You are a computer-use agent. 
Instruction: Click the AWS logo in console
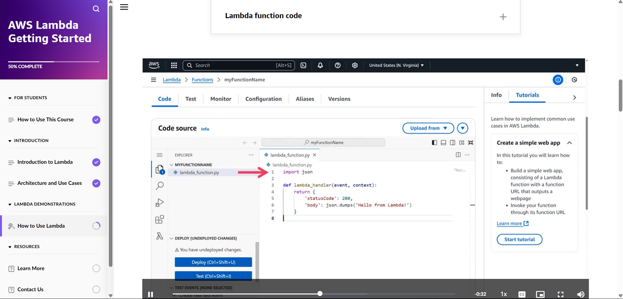tap(154, 65)
